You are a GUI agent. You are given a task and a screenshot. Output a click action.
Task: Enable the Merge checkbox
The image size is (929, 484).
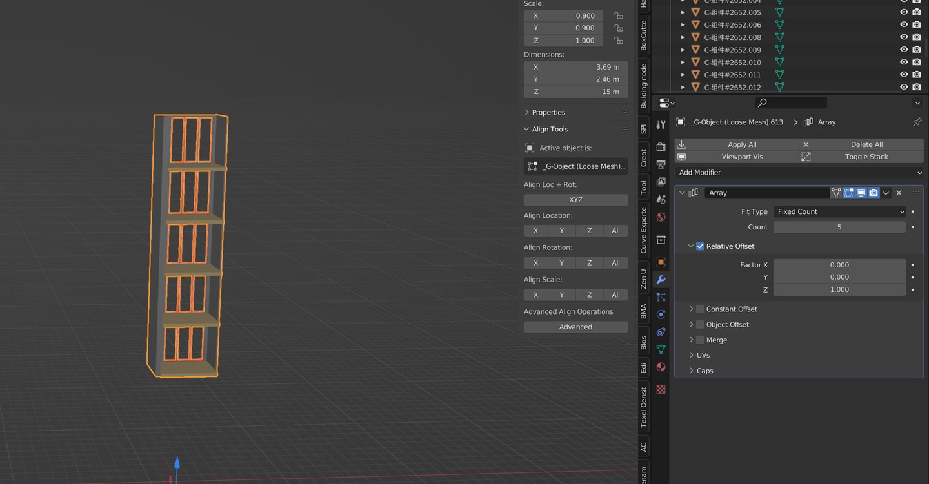pyautogui.click(x=700, y=340)
